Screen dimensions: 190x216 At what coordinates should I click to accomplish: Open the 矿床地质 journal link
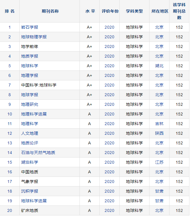click(30, 210)
